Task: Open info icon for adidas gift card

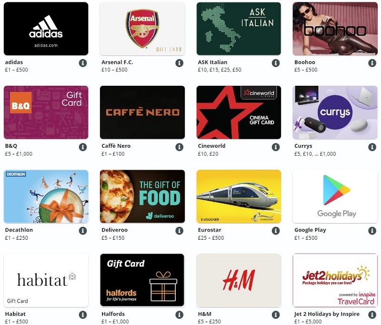Action: (x=83, y=63)
